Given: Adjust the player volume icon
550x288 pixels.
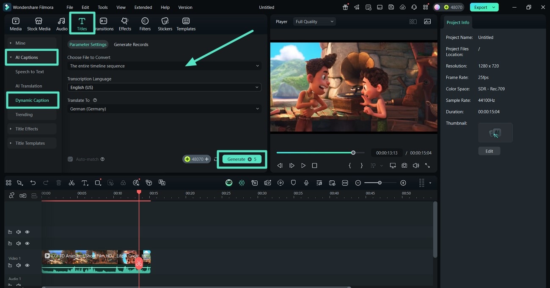Looking at the screenshot, I should (416, 166).
